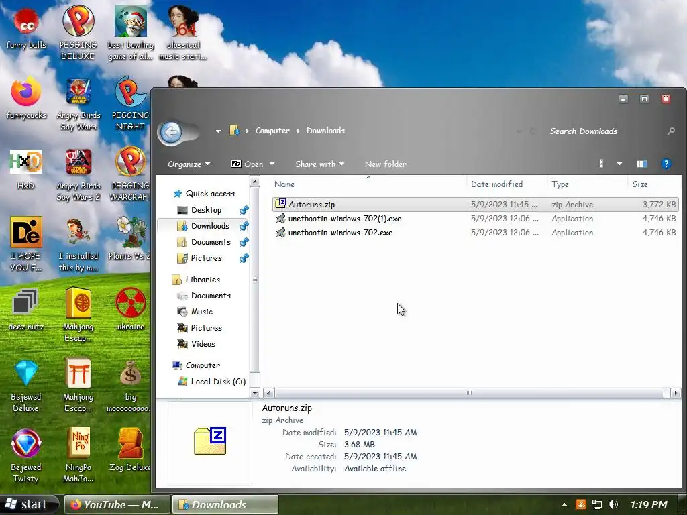Screen dimensions: 687x515
Task: Select Local Disk (C:) in tree
Action: (x=211, y=382)
